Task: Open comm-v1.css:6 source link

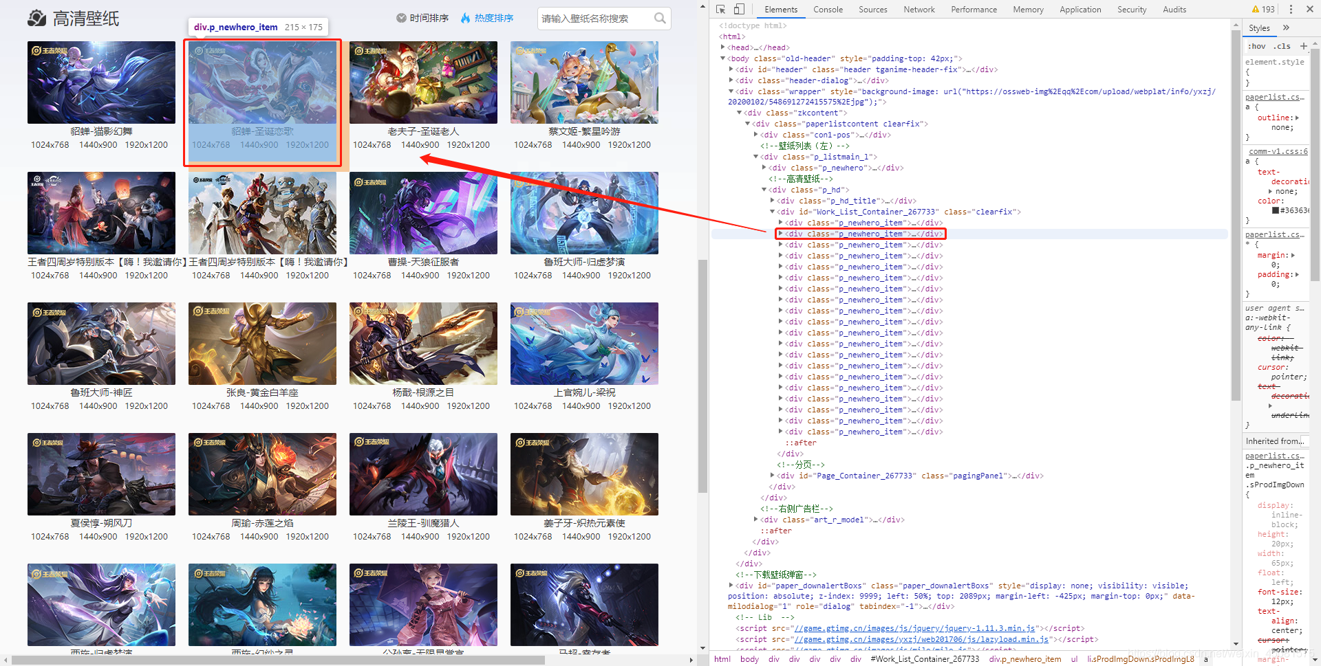Action: 1278,151
